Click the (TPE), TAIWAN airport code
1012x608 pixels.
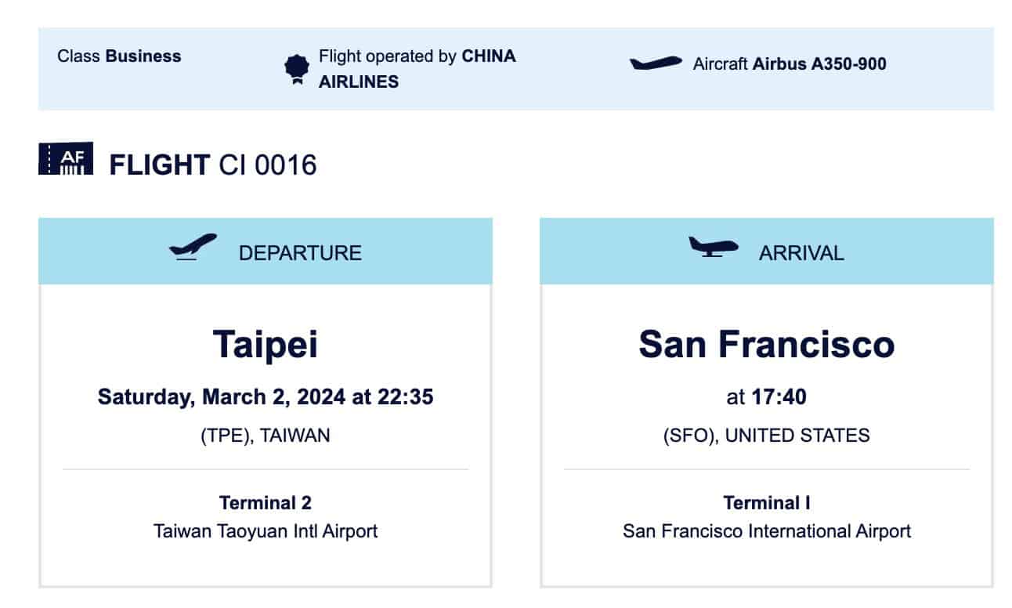[266, 436]
